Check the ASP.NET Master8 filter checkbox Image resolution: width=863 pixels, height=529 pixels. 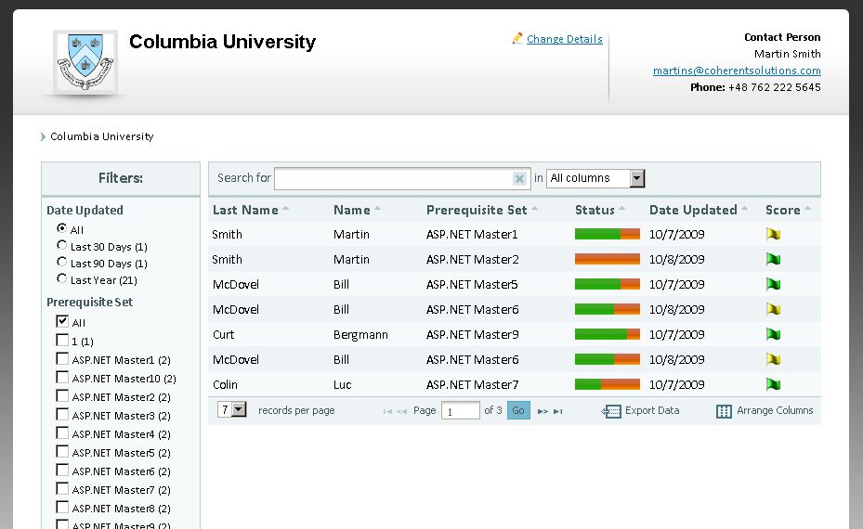point(62,507)
